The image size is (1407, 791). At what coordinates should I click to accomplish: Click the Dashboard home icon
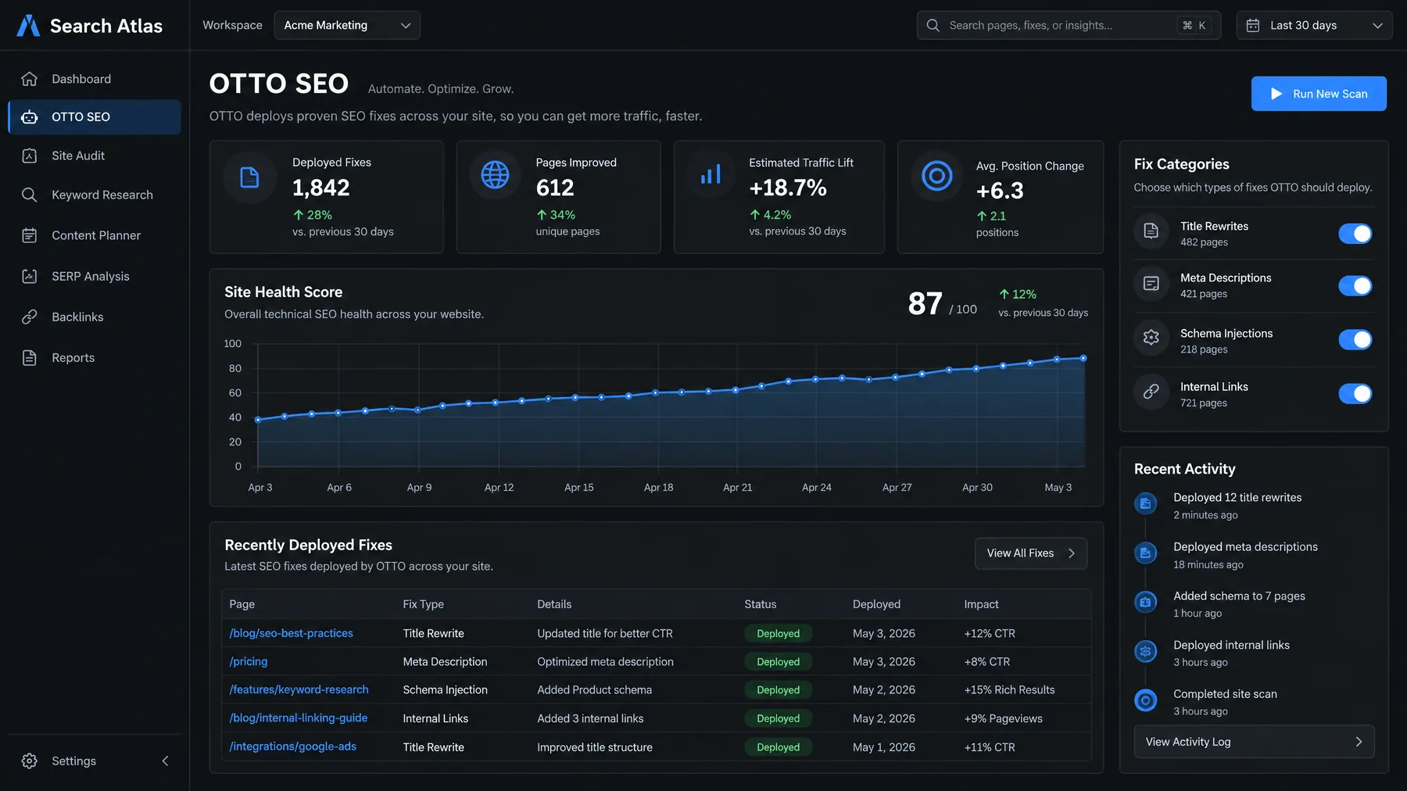[x=30, y=79]
